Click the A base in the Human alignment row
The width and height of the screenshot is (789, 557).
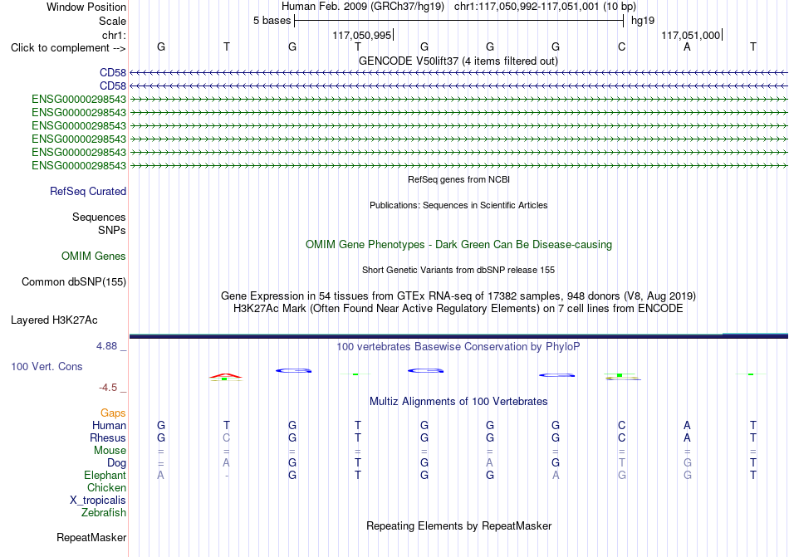coord(688,425)
